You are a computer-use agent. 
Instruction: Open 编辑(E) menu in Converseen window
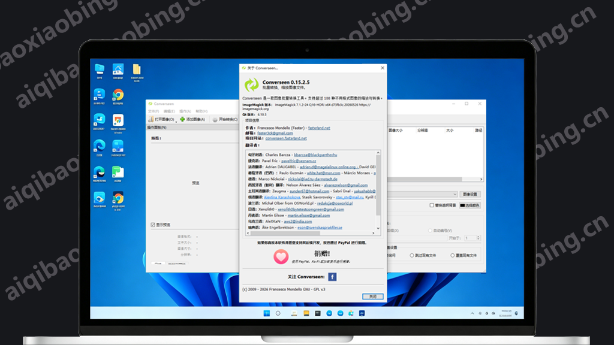(x=169, y=111)
